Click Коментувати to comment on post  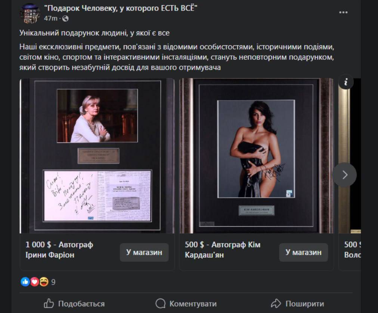pos(186,304)
